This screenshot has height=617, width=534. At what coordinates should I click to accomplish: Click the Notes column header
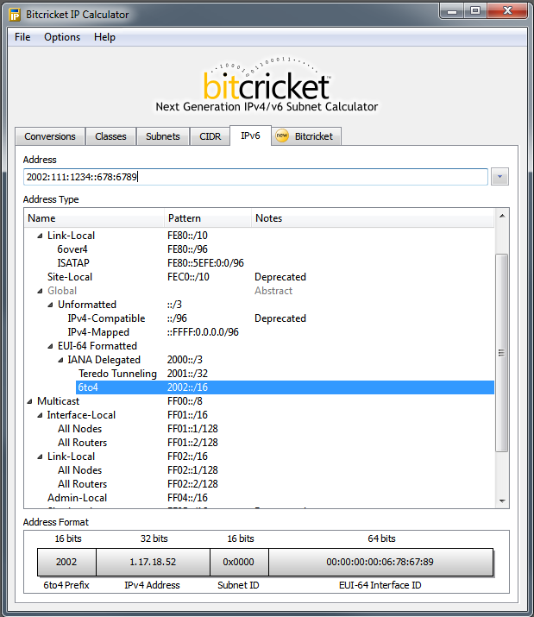click(373, 218)
